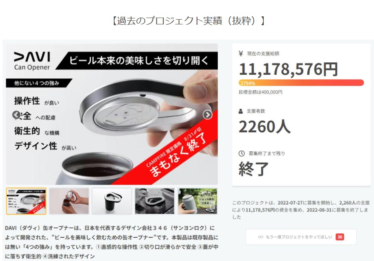This screenshot has width=374, height=261.
Task: Click the 2260人 supporter count
Action: click(265, 126)
